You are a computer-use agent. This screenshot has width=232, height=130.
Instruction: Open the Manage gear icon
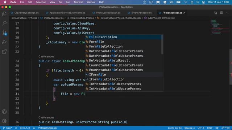(x=4, y=121)
